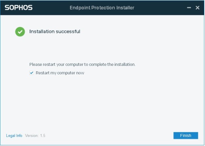Click the "Installation successful" heading

[x=55, y=32]
